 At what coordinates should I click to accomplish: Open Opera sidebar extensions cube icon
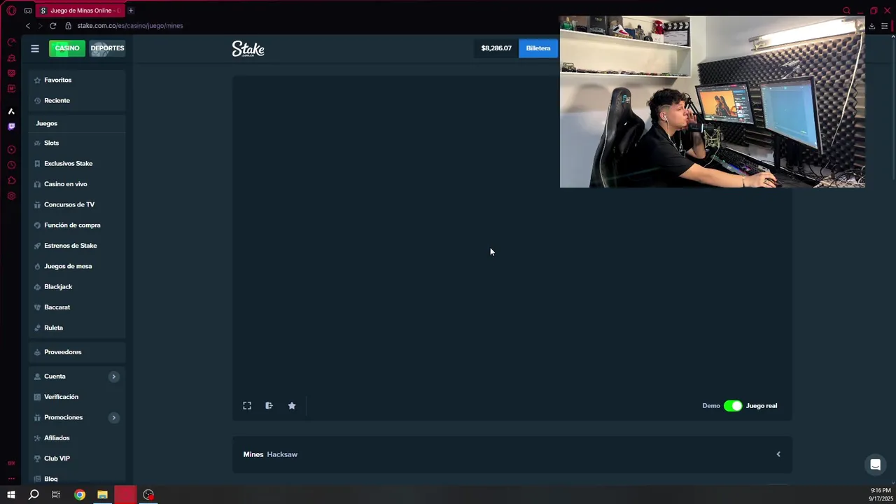coord(11,181)
